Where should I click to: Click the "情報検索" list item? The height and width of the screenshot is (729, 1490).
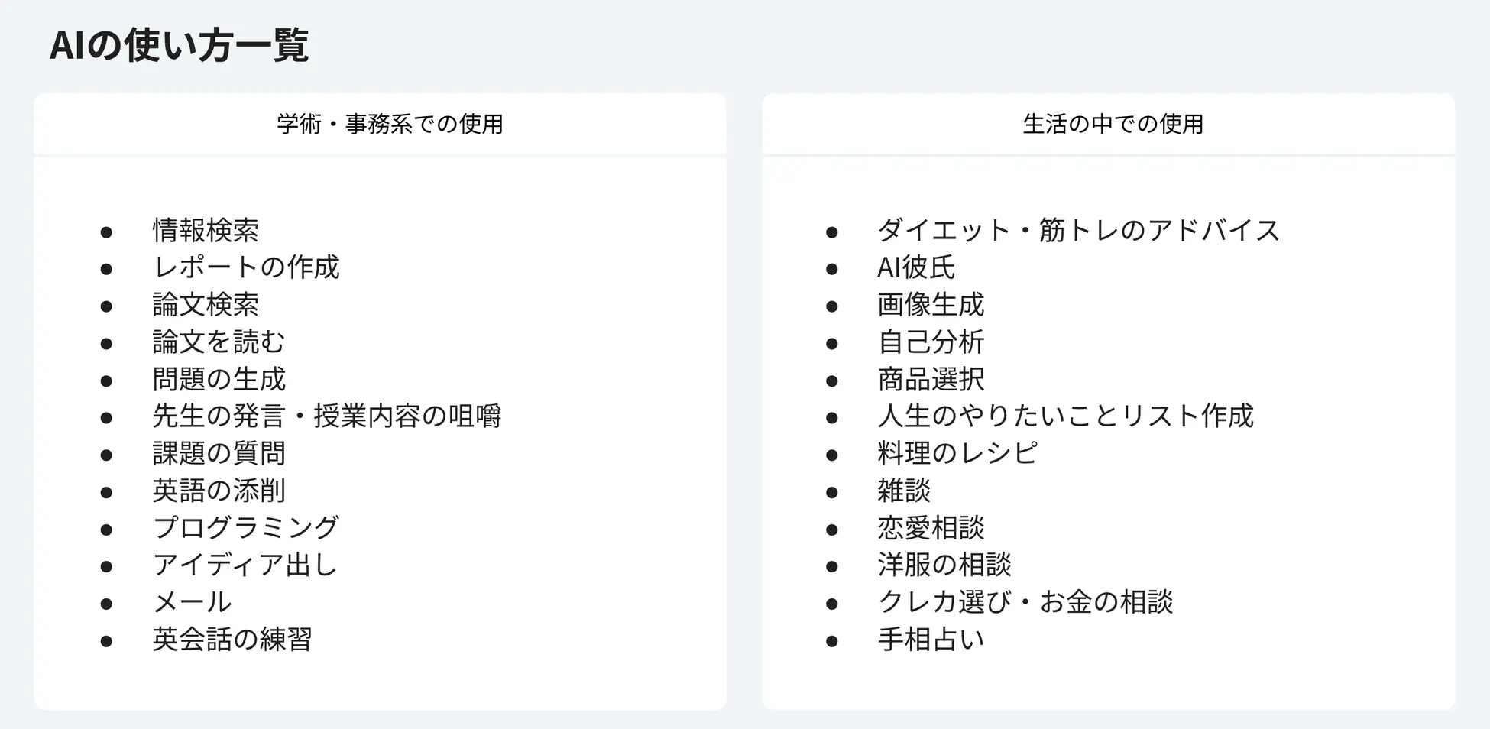click(206, 230)
